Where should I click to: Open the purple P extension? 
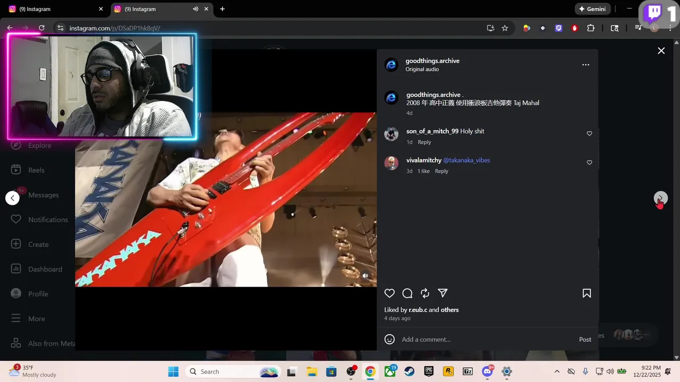[x=558, y=28]
